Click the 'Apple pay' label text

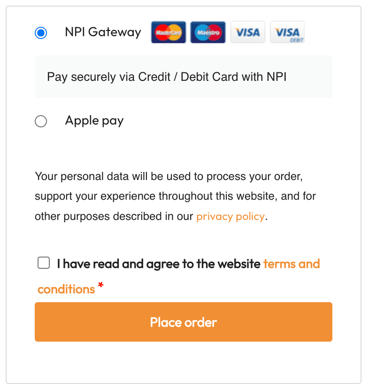tap(94, 121)
